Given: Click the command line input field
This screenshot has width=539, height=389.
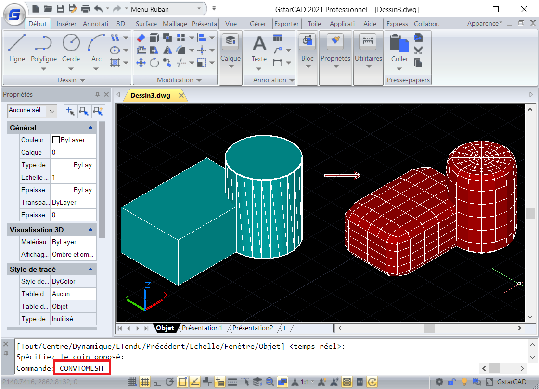Looking at the screenshot, I should coord(267,368).
